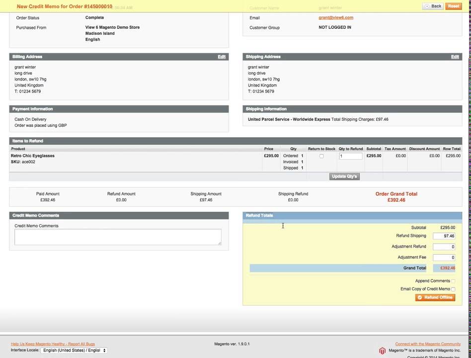The image size is (471, 358).
Task: Focus the Refund Shipping input
Action: (x=444, y=236)
